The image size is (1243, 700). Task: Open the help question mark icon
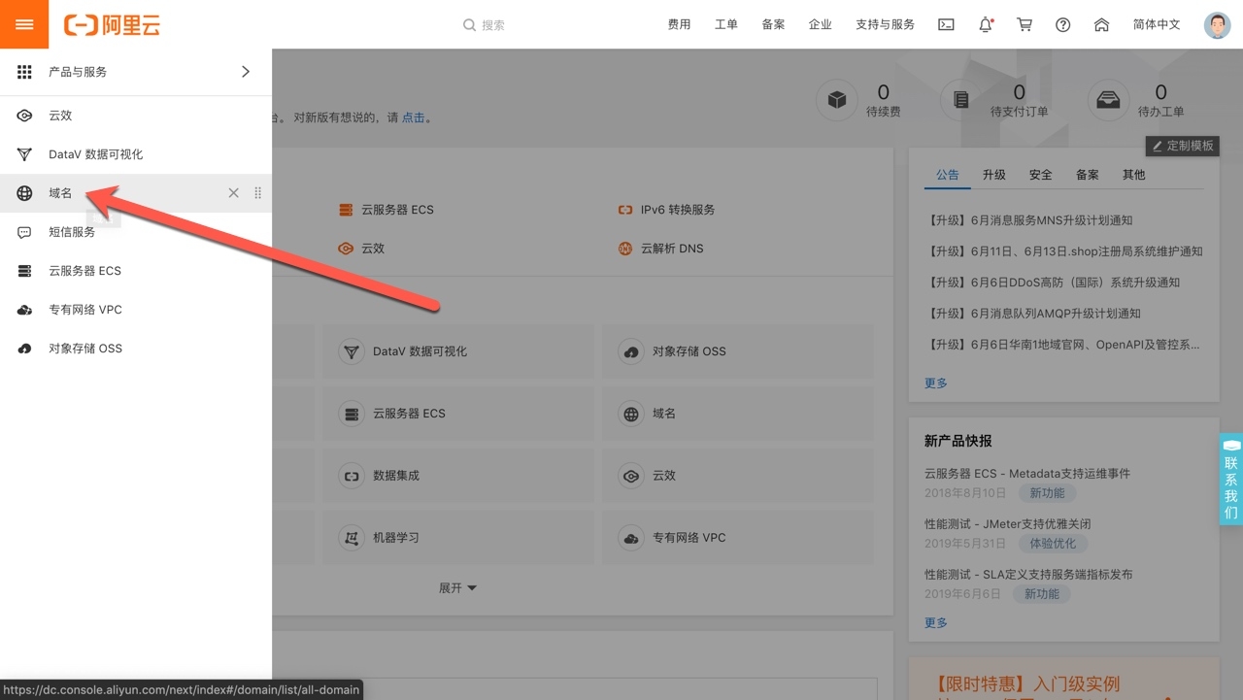tap(1063, 25)
